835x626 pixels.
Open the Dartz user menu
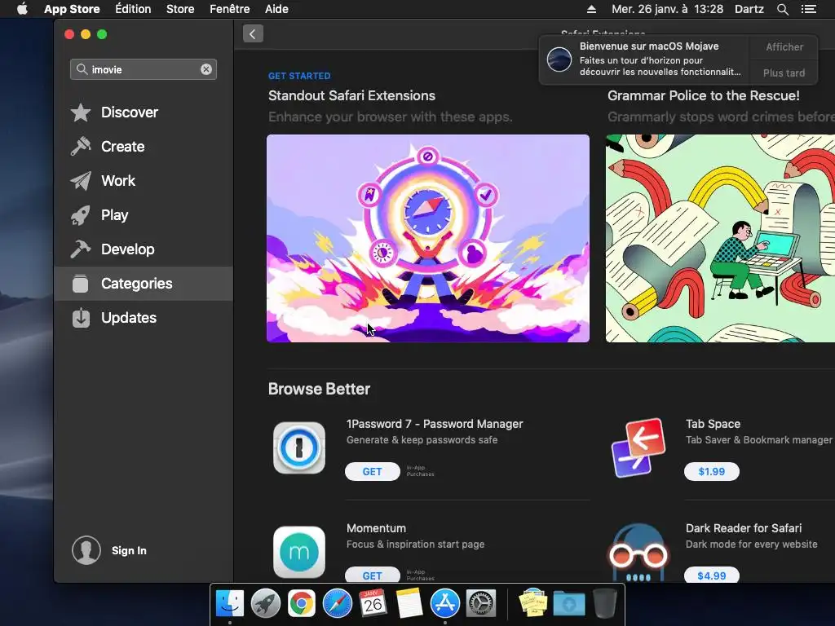tap(749, 9)
